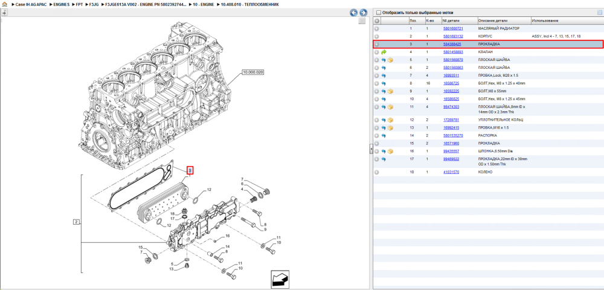Open part number link 17289781
The image size is (604, 290).
click(x=451, y=120)
